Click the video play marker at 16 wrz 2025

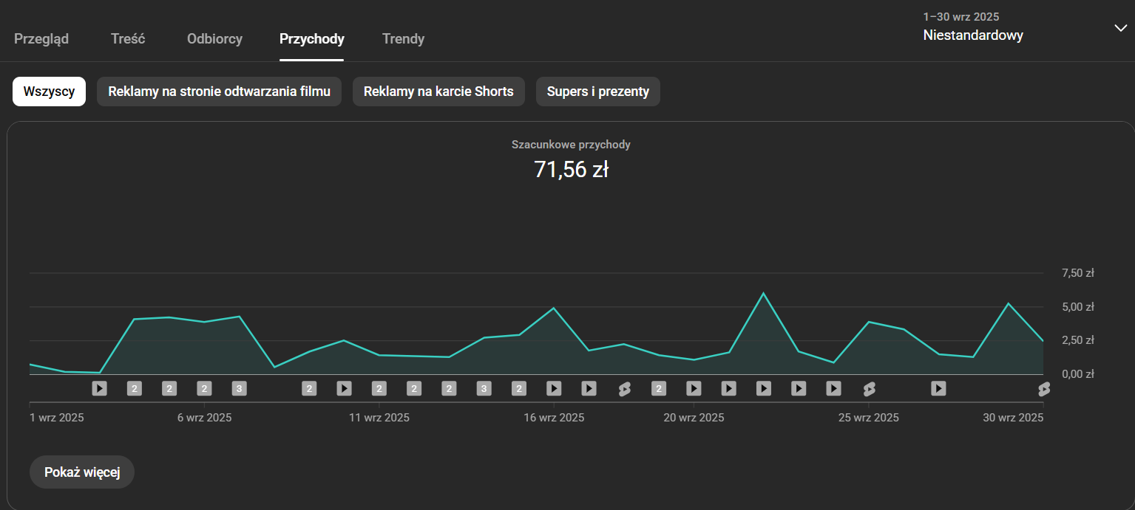tap(554, 388)
